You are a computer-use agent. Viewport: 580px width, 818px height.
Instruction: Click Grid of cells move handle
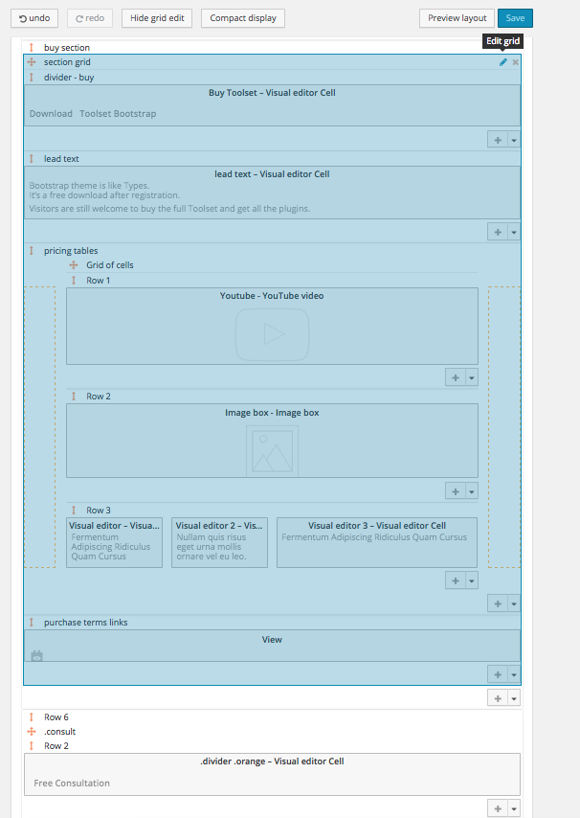click(74, 265)
